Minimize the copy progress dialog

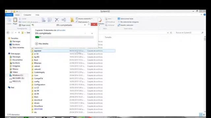point(85,25)
